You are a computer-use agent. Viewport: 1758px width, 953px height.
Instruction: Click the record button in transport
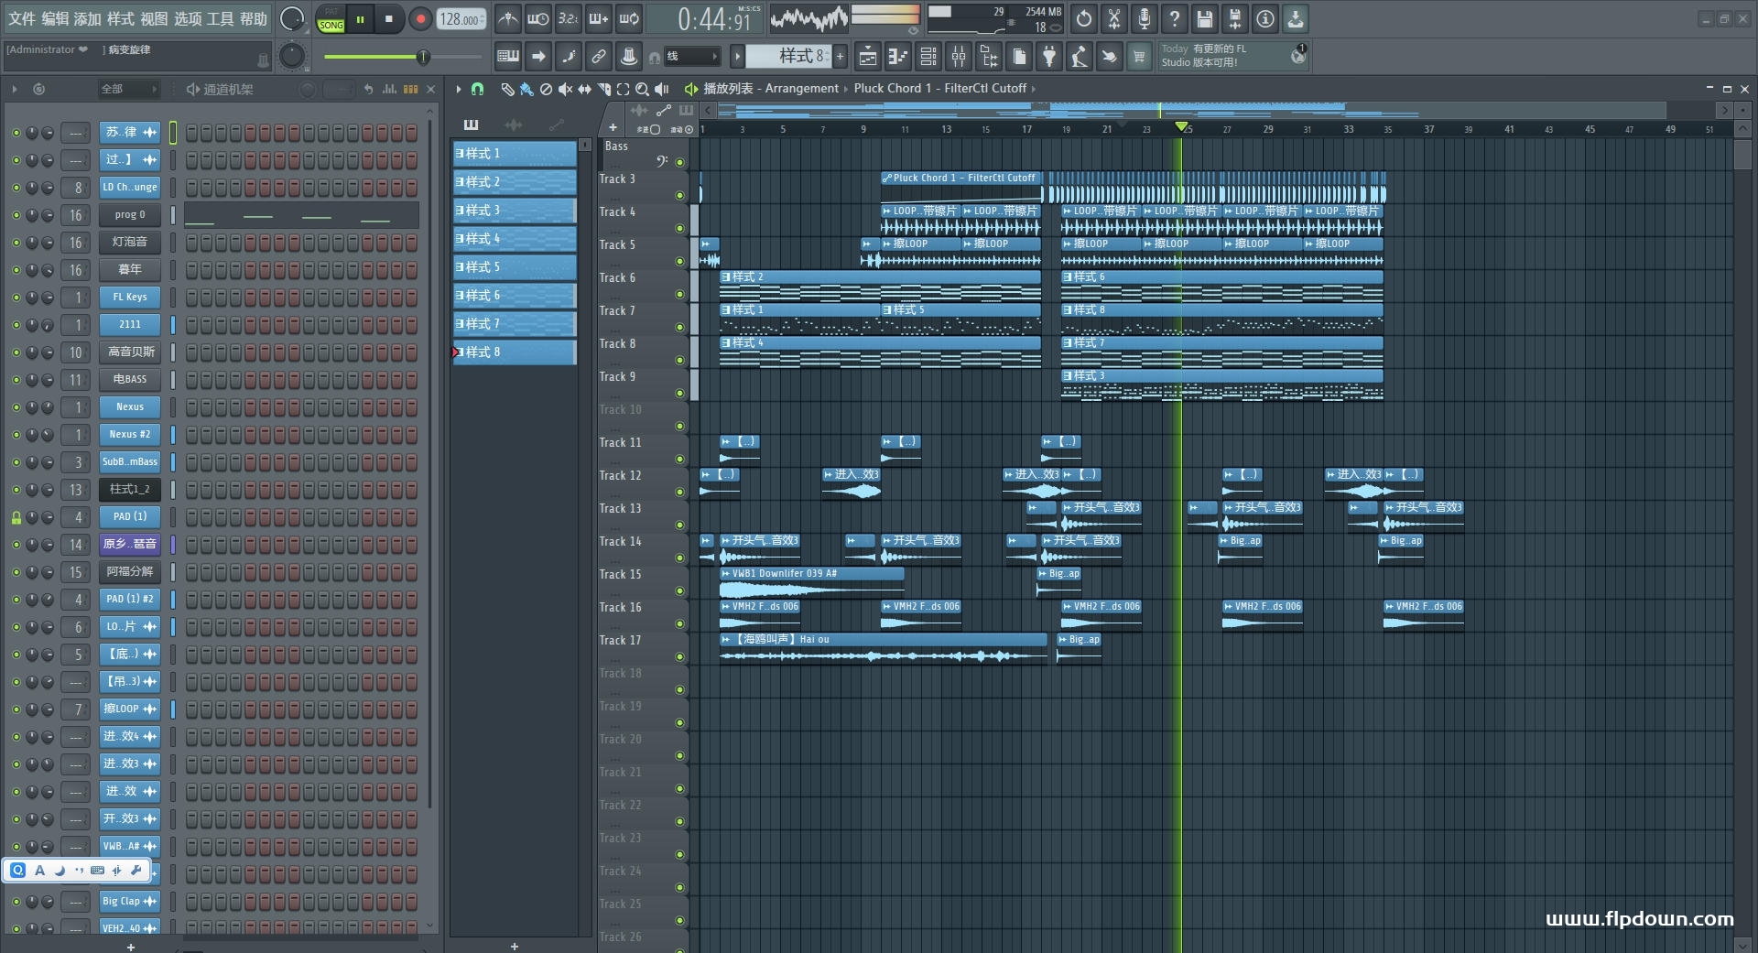[x=420, y=19]
